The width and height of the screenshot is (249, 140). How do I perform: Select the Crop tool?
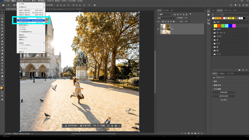coord(2,25)
